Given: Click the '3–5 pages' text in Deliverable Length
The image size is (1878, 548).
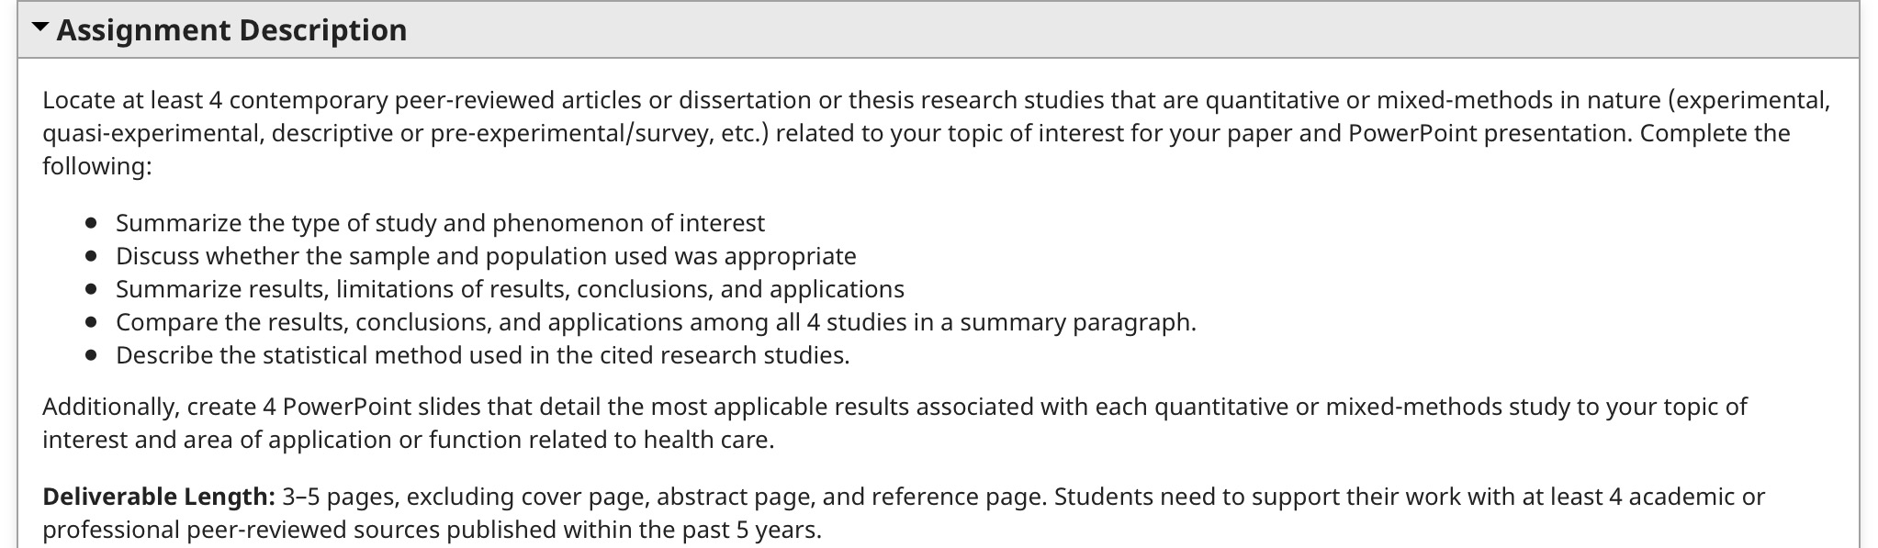Looking at the screenshot, I should tap(340, 497).
